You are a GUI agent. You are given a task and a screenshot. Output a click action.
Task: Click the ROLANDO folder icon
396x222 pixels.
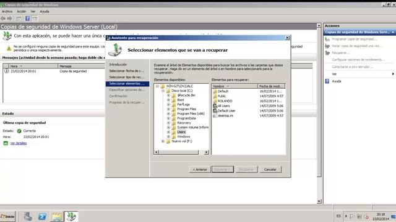tap(215, 101)
